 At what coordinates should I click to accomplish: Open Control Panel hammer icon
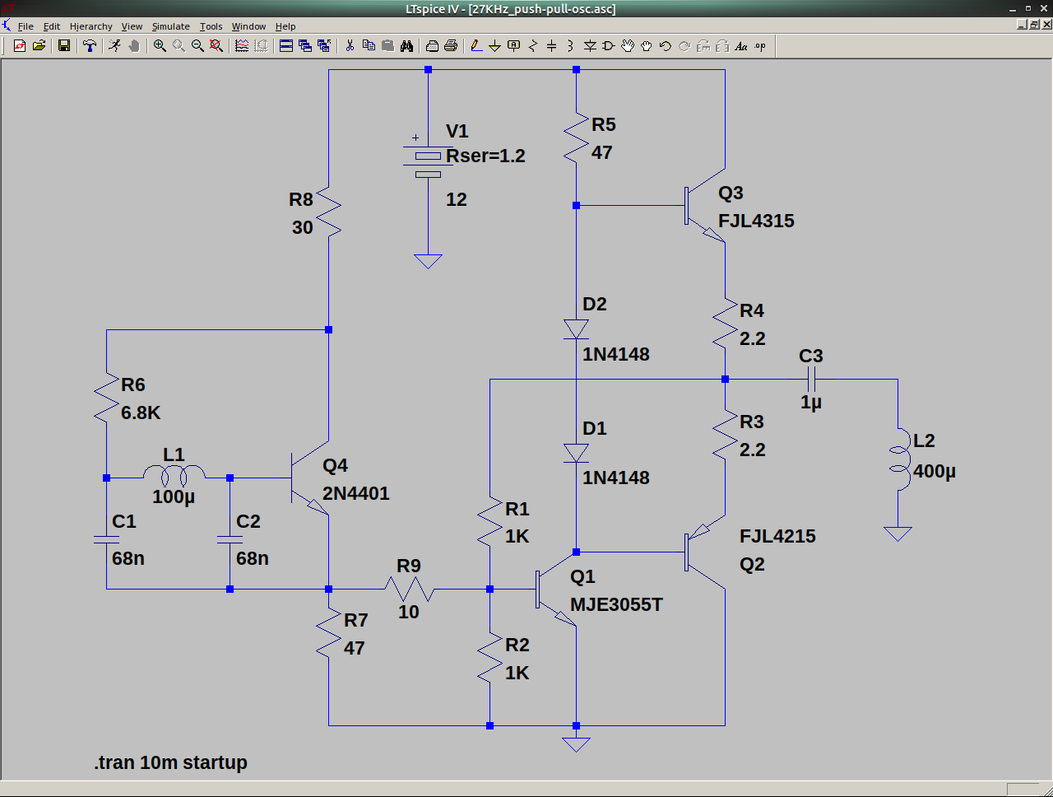point(89,46)
